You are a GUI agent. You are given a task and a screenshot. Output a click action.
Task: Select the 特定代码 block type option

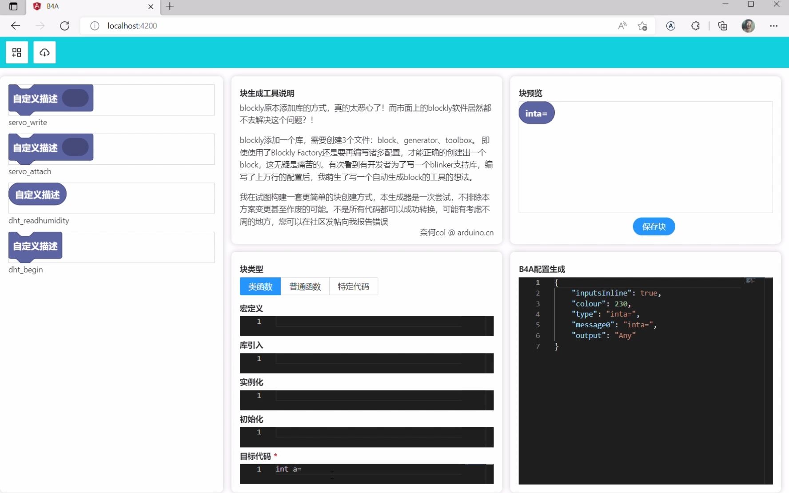pyautogui.click(x=354, y=286)
